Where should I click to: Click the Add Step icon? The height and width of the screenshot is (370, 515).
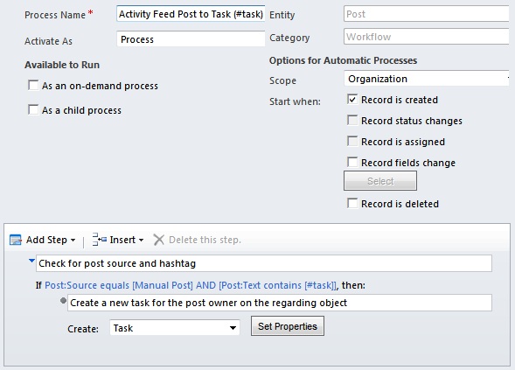point(16,240)
